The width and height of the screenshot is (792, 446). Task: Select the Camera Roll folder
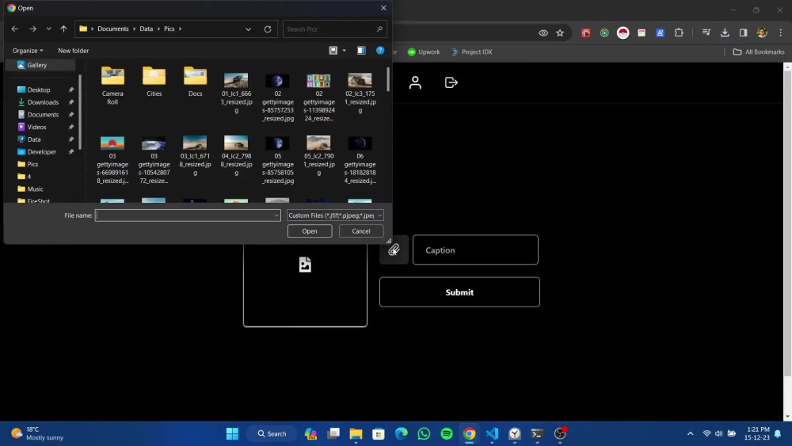tap(112, 86)
